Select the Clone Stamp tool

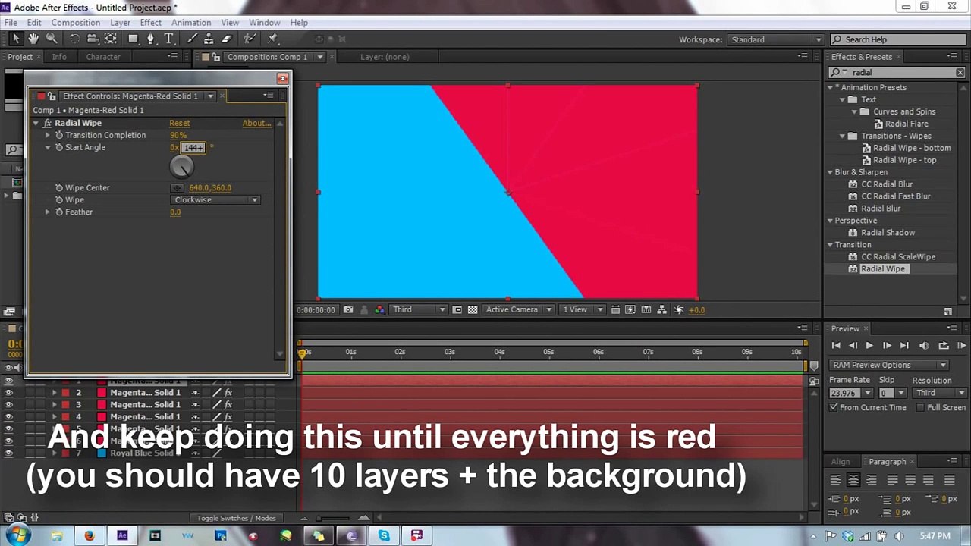coord(209,39)
